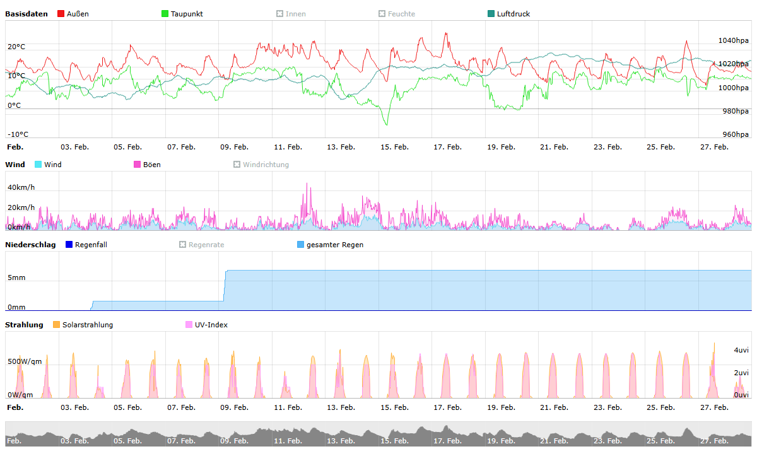Enable the disabled Innen series
Viewport: 757px width, 473px height.
click(280, 14)
